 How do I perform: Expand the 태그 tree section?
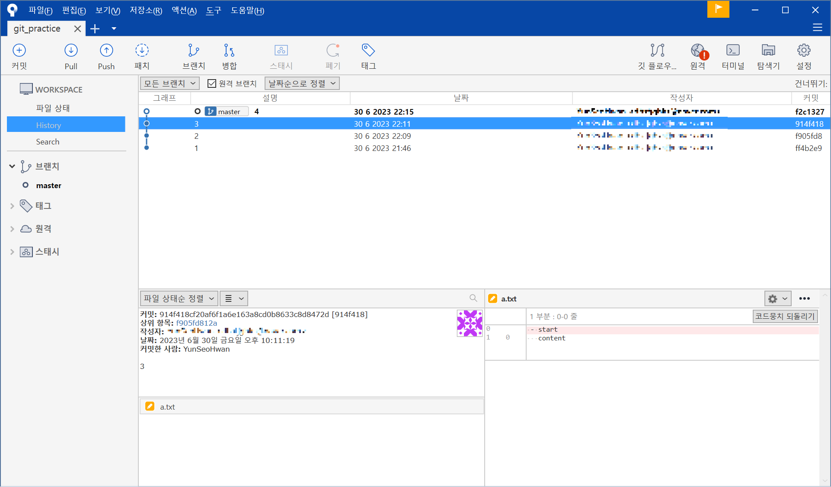pyautogui.click(x=12, y=206)
